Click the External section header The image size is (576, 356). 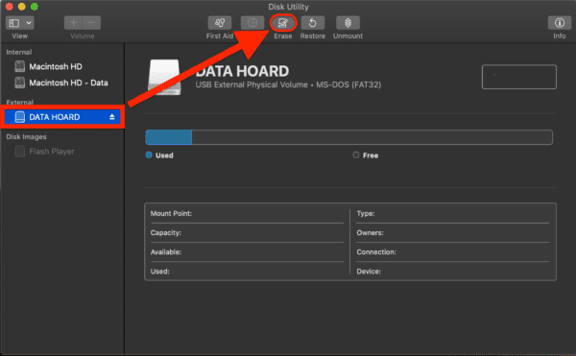point(19,102)
